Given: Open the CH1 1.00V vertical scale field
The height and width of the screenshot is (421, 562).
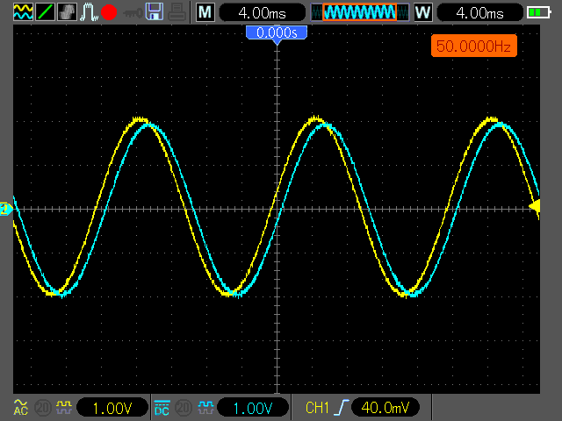Looking at the screenshot, I should coord(112,408).
